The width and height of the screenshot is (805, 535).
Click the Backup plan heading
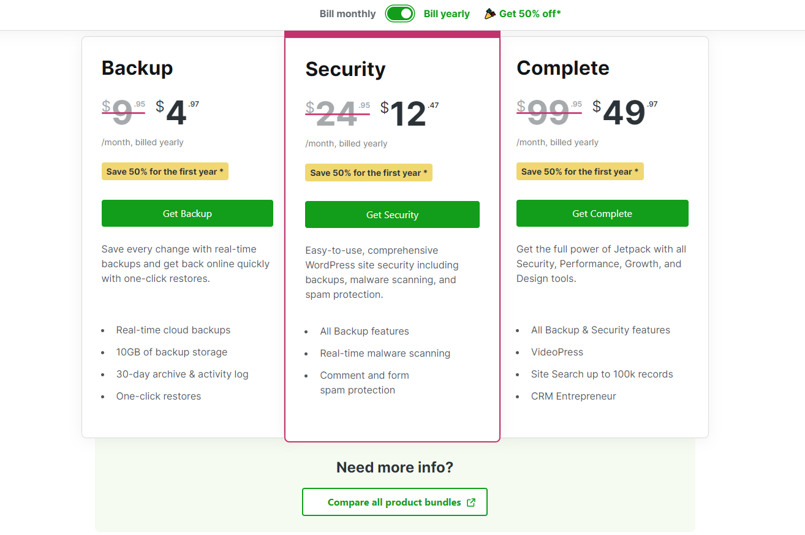(137, 68)
